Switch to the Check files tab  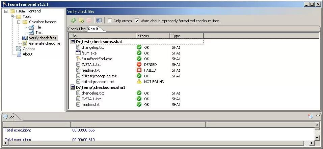(77, 29)
